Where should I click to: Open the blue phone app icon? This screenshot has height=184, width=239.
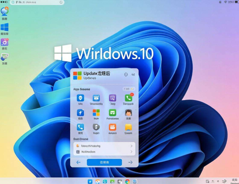(x=80, y=127)
